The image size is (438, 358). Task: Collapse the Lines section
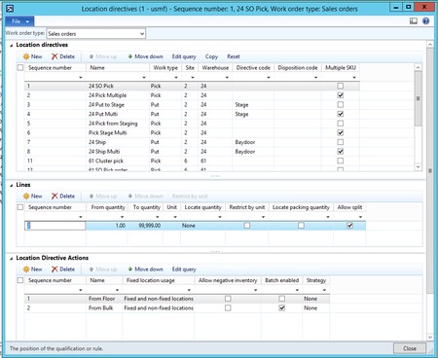[12, 185]
